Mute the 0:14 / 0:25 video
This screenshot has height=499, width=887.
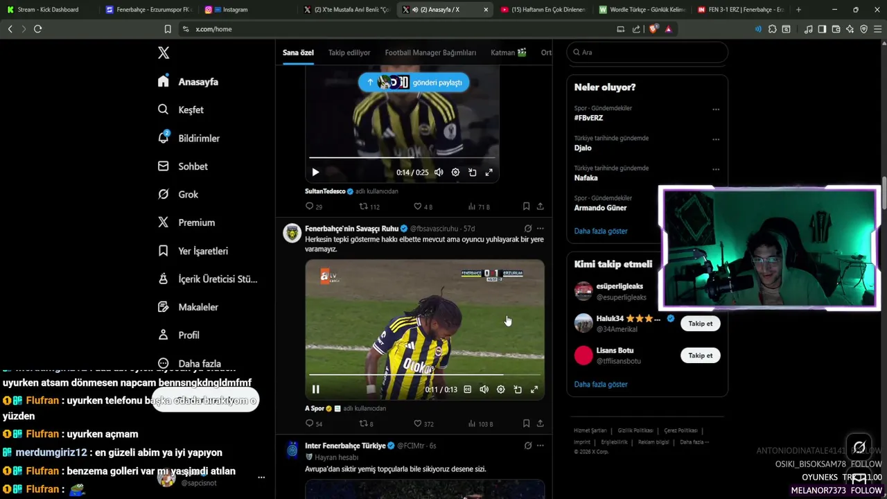coord(439,173)
